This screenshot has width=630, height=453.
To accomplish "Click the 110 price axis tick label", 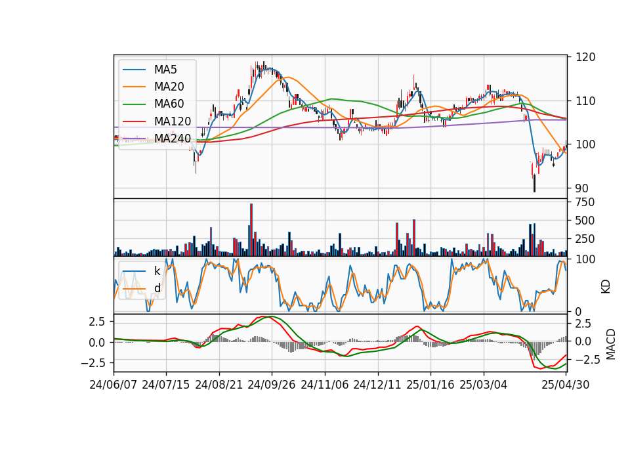I will tap(585, 101).
